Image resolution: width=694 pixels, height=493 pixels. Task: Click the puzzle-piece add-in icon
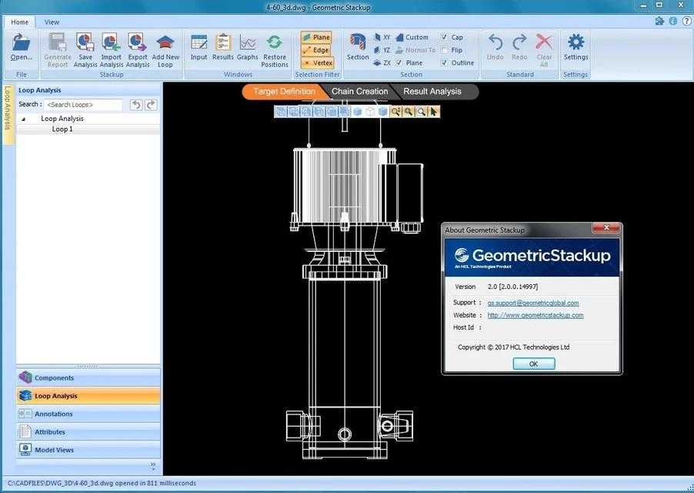click(659, 21)
